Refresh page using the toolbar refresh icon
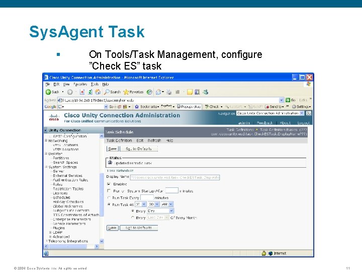 [x=90, y=92]
